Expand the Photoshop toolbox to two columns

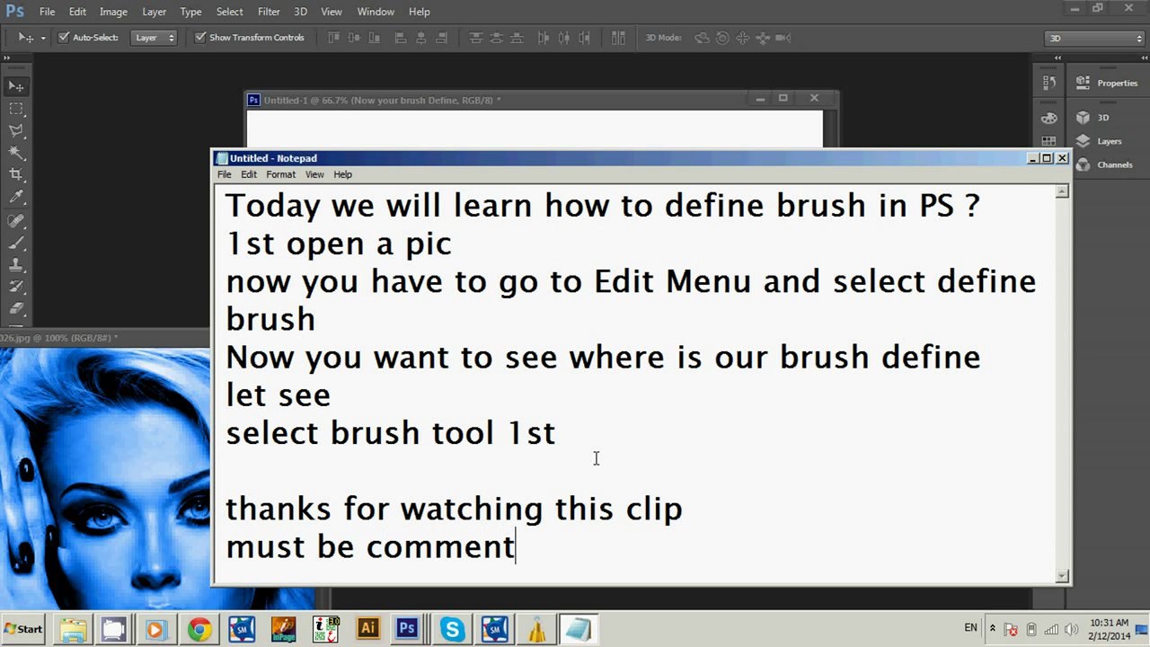point(7,58)
